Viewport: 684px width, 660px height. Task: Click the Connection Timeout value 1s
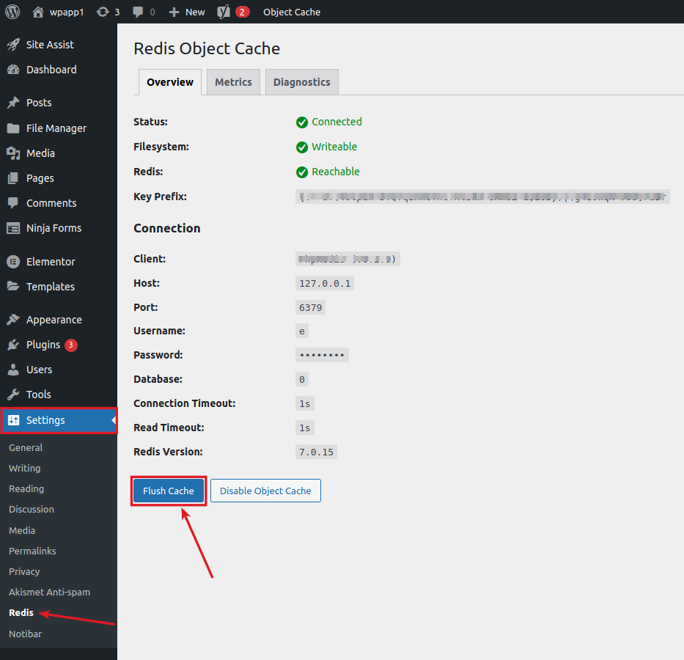(x=304, y=403)
